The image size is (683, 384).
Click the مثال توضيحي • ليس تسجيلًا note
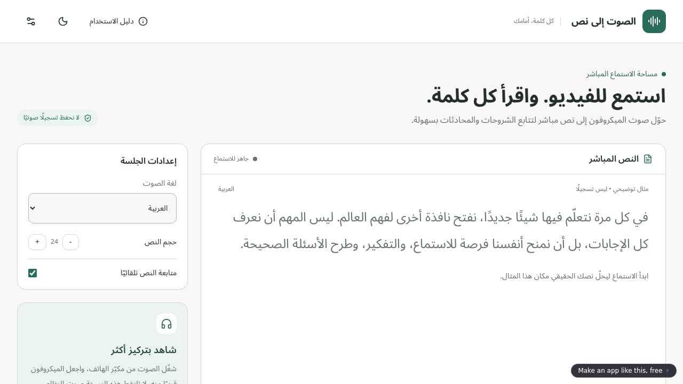click(612, 189)
